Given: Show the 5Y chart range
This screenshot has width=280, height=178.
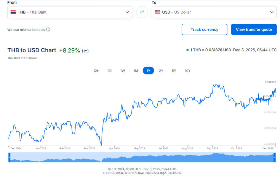Looking at the screenshot, I should (174, 71).
